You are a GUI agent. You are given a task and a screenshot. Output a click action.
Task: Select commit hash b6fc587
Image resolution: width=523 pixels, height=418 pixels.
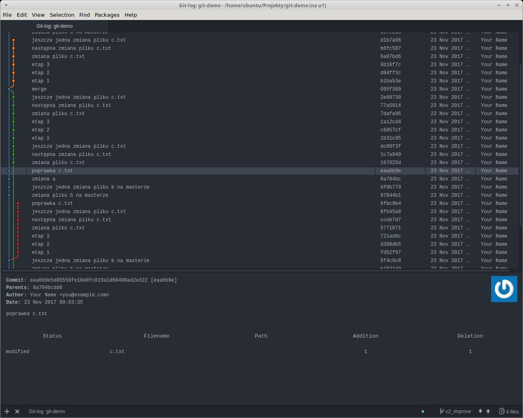click(391, 48)
